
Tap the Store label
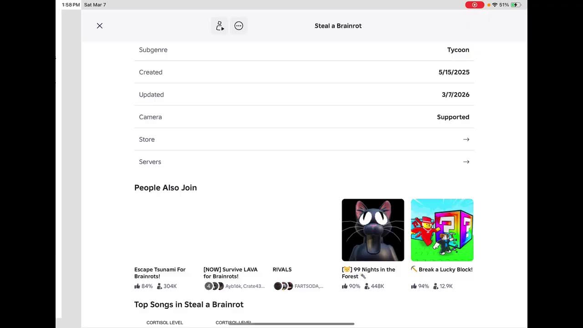pyautogui.click(x=147, y=139)
